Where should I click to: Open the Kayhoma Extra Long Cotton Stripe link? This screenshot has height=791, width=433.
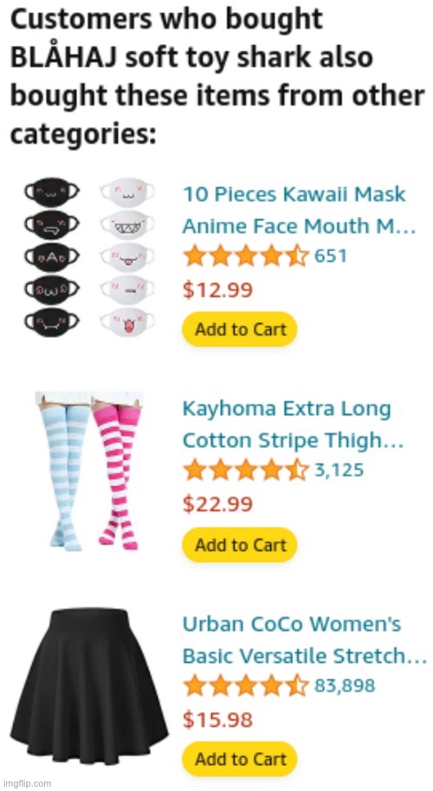[x=293, y=425]
